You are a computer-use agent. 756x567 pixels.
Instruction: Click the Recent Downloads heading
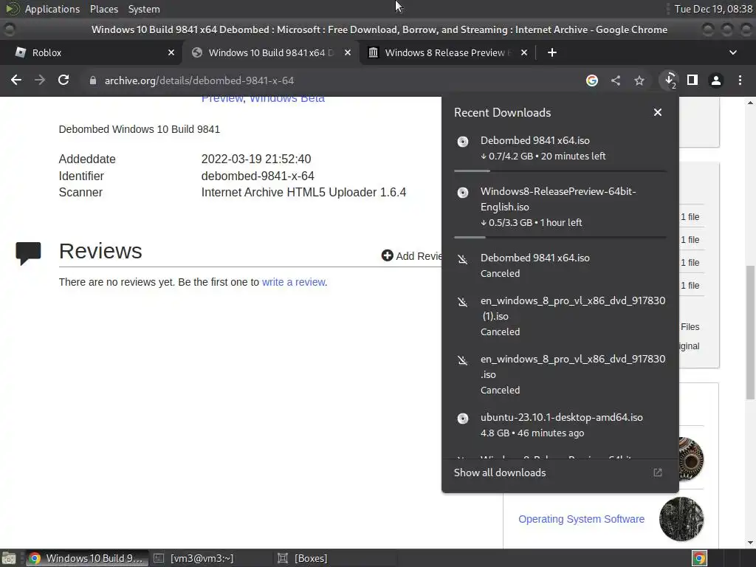(x=502, y=112)
